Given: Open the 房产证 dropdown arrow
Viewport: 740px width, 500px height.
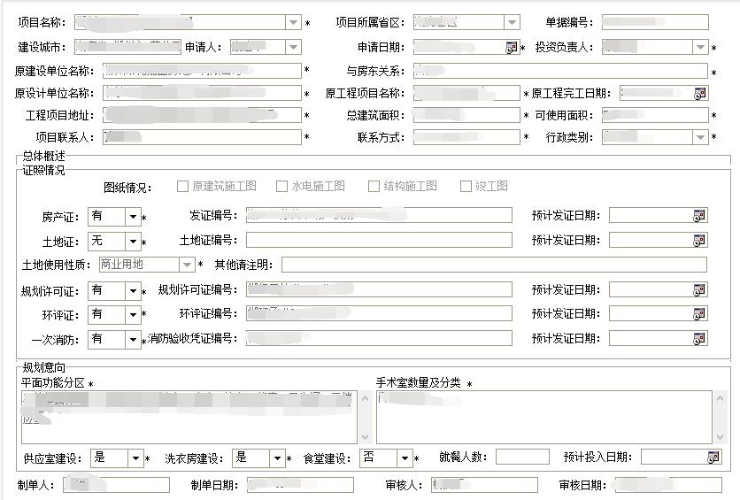Looking at the screenshot, I should pos(133,216).
